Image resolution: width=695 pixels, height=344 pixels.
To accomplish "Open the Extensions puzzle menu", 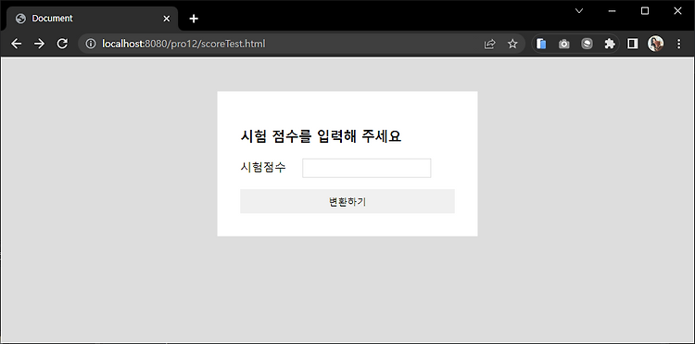I will (610, 44).
